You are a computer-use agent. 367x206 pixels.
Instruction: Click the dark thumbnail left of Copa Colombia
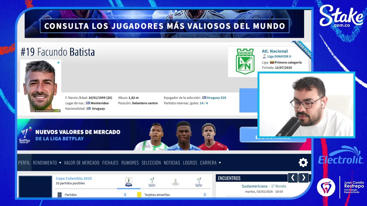pos(35,187)
